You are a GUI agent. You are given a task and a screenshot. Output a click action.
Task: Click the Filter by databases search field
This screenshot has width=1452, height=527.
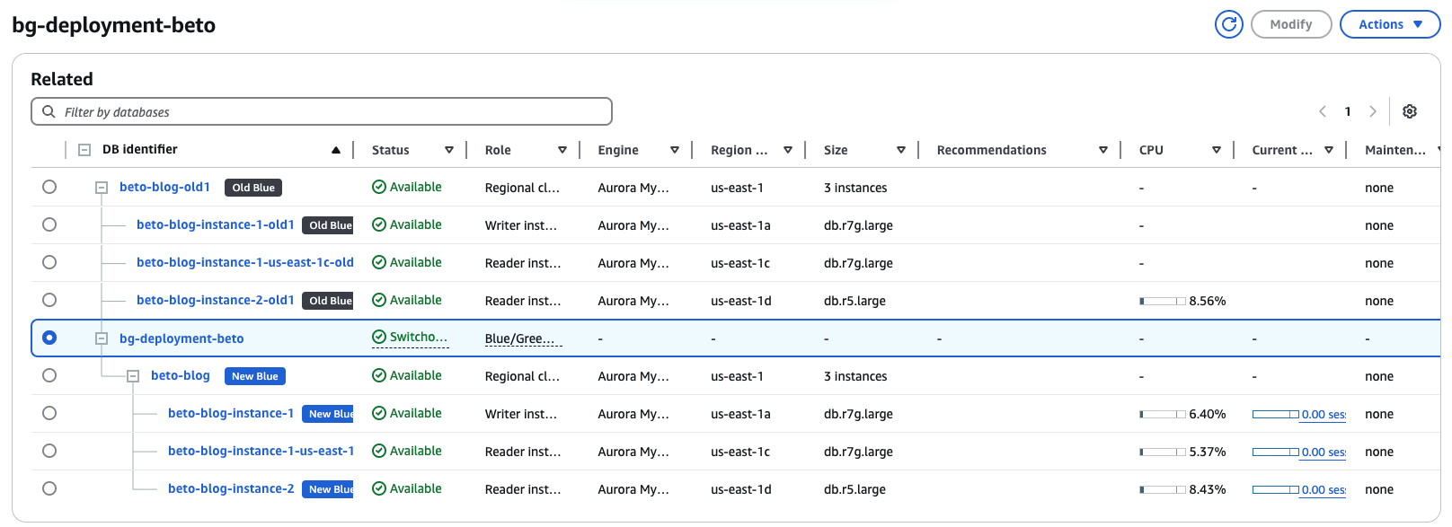322,111
